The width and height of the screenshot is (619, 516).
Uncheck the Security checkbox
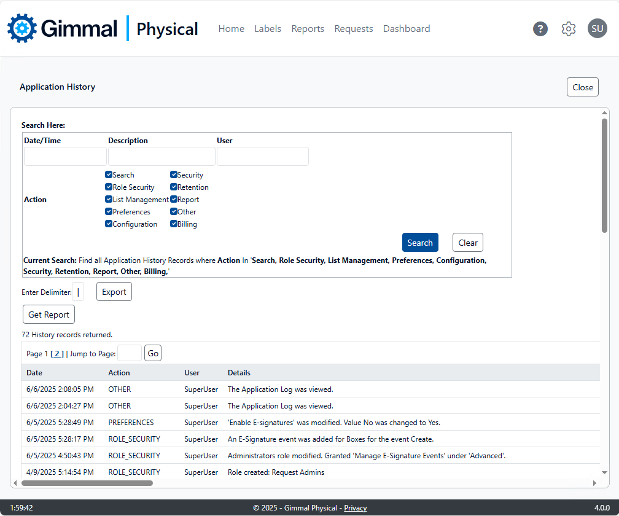pos(174,174)
